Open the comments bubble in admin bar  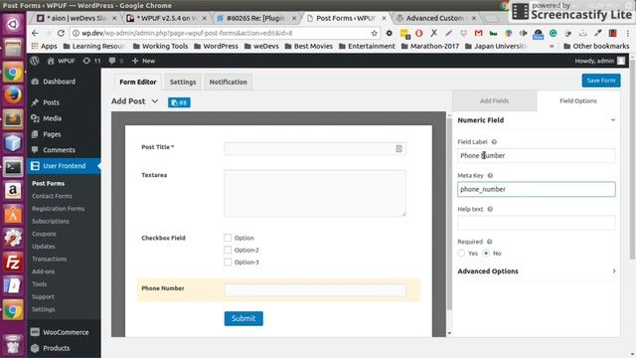(x=116, y=61)
